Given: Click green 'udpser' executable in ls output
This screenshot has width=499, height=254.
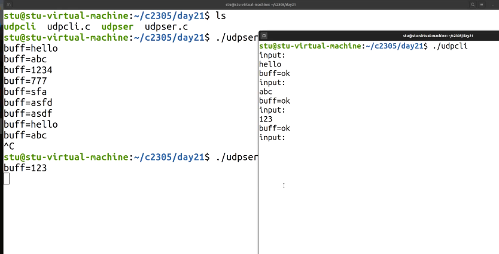Looking at the screenshot, I should coord(117,27).
